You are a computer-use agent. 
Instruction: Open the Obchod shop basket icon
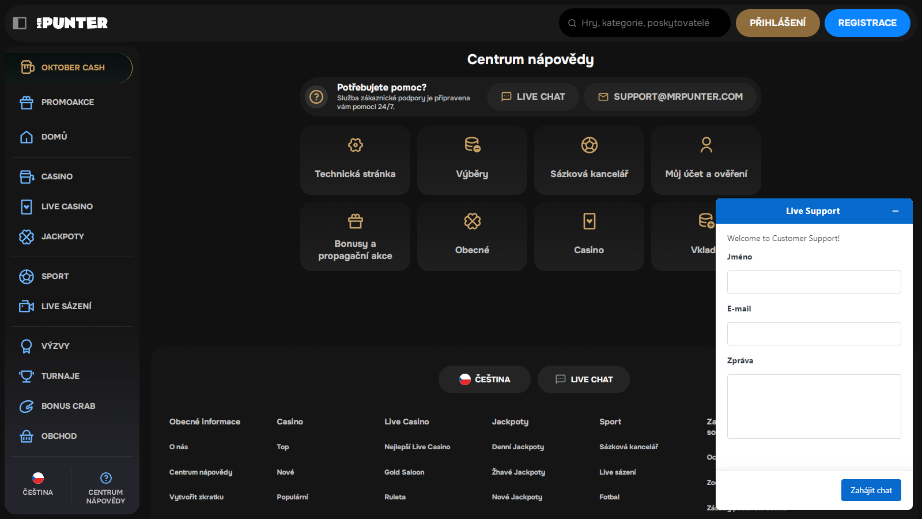coord(27,436)
